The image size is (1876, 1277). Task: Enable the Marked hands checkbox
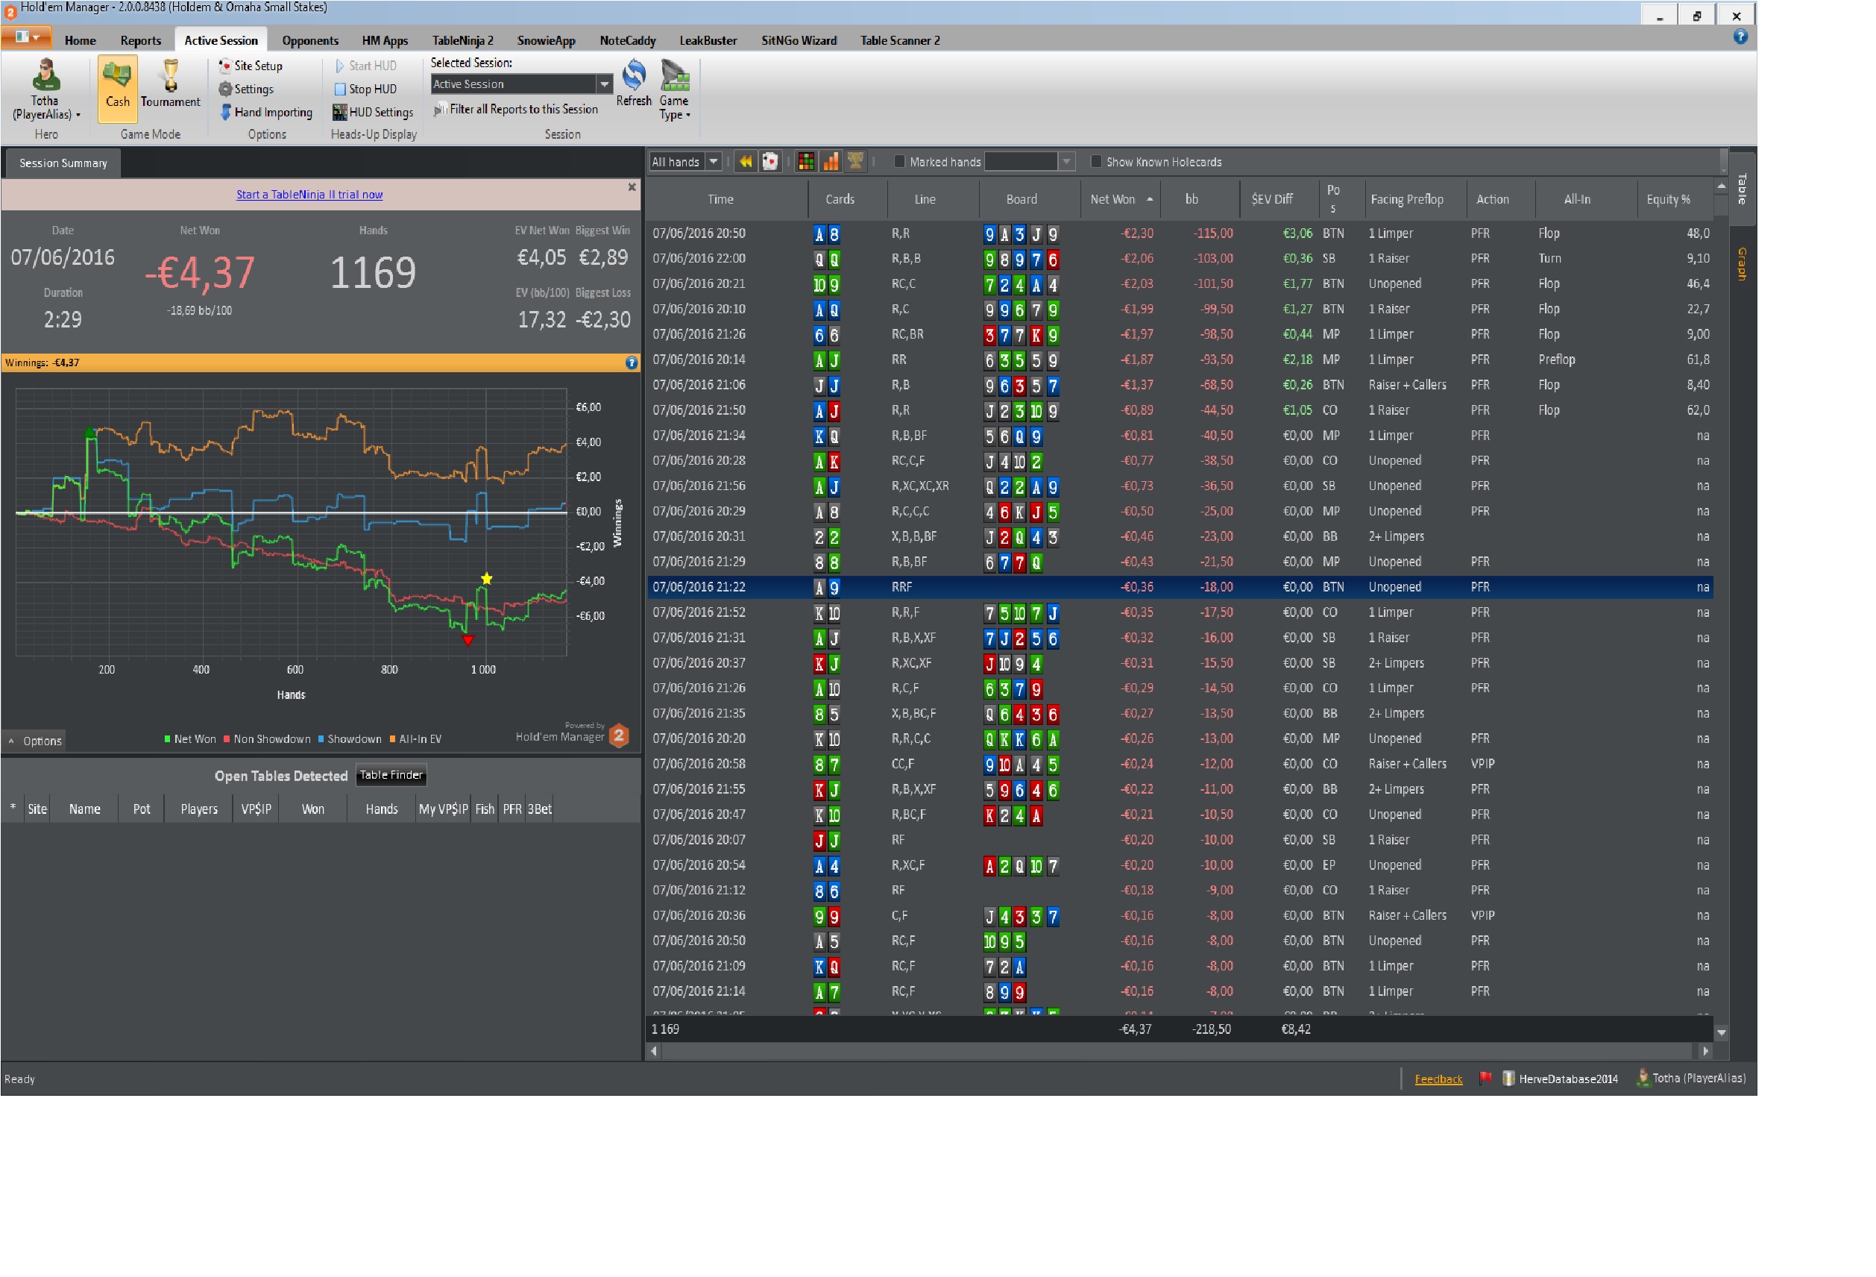[x=899, y=163]
